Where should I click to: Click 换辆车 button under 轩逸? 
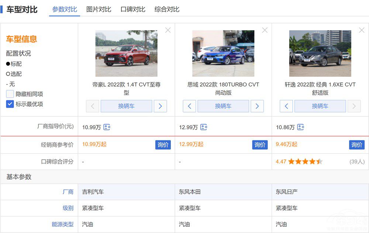[320, 106]
